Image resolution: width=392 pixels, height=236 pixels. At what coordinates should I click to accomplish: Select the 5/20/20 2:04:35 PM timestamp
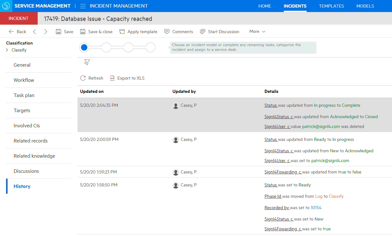pos(99,105)
